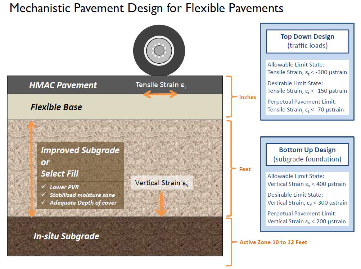Viewport: 361px width, 269px height.
Task: Click the Improved Subgrade or Select Fill heading
Action: click(80, 162)
